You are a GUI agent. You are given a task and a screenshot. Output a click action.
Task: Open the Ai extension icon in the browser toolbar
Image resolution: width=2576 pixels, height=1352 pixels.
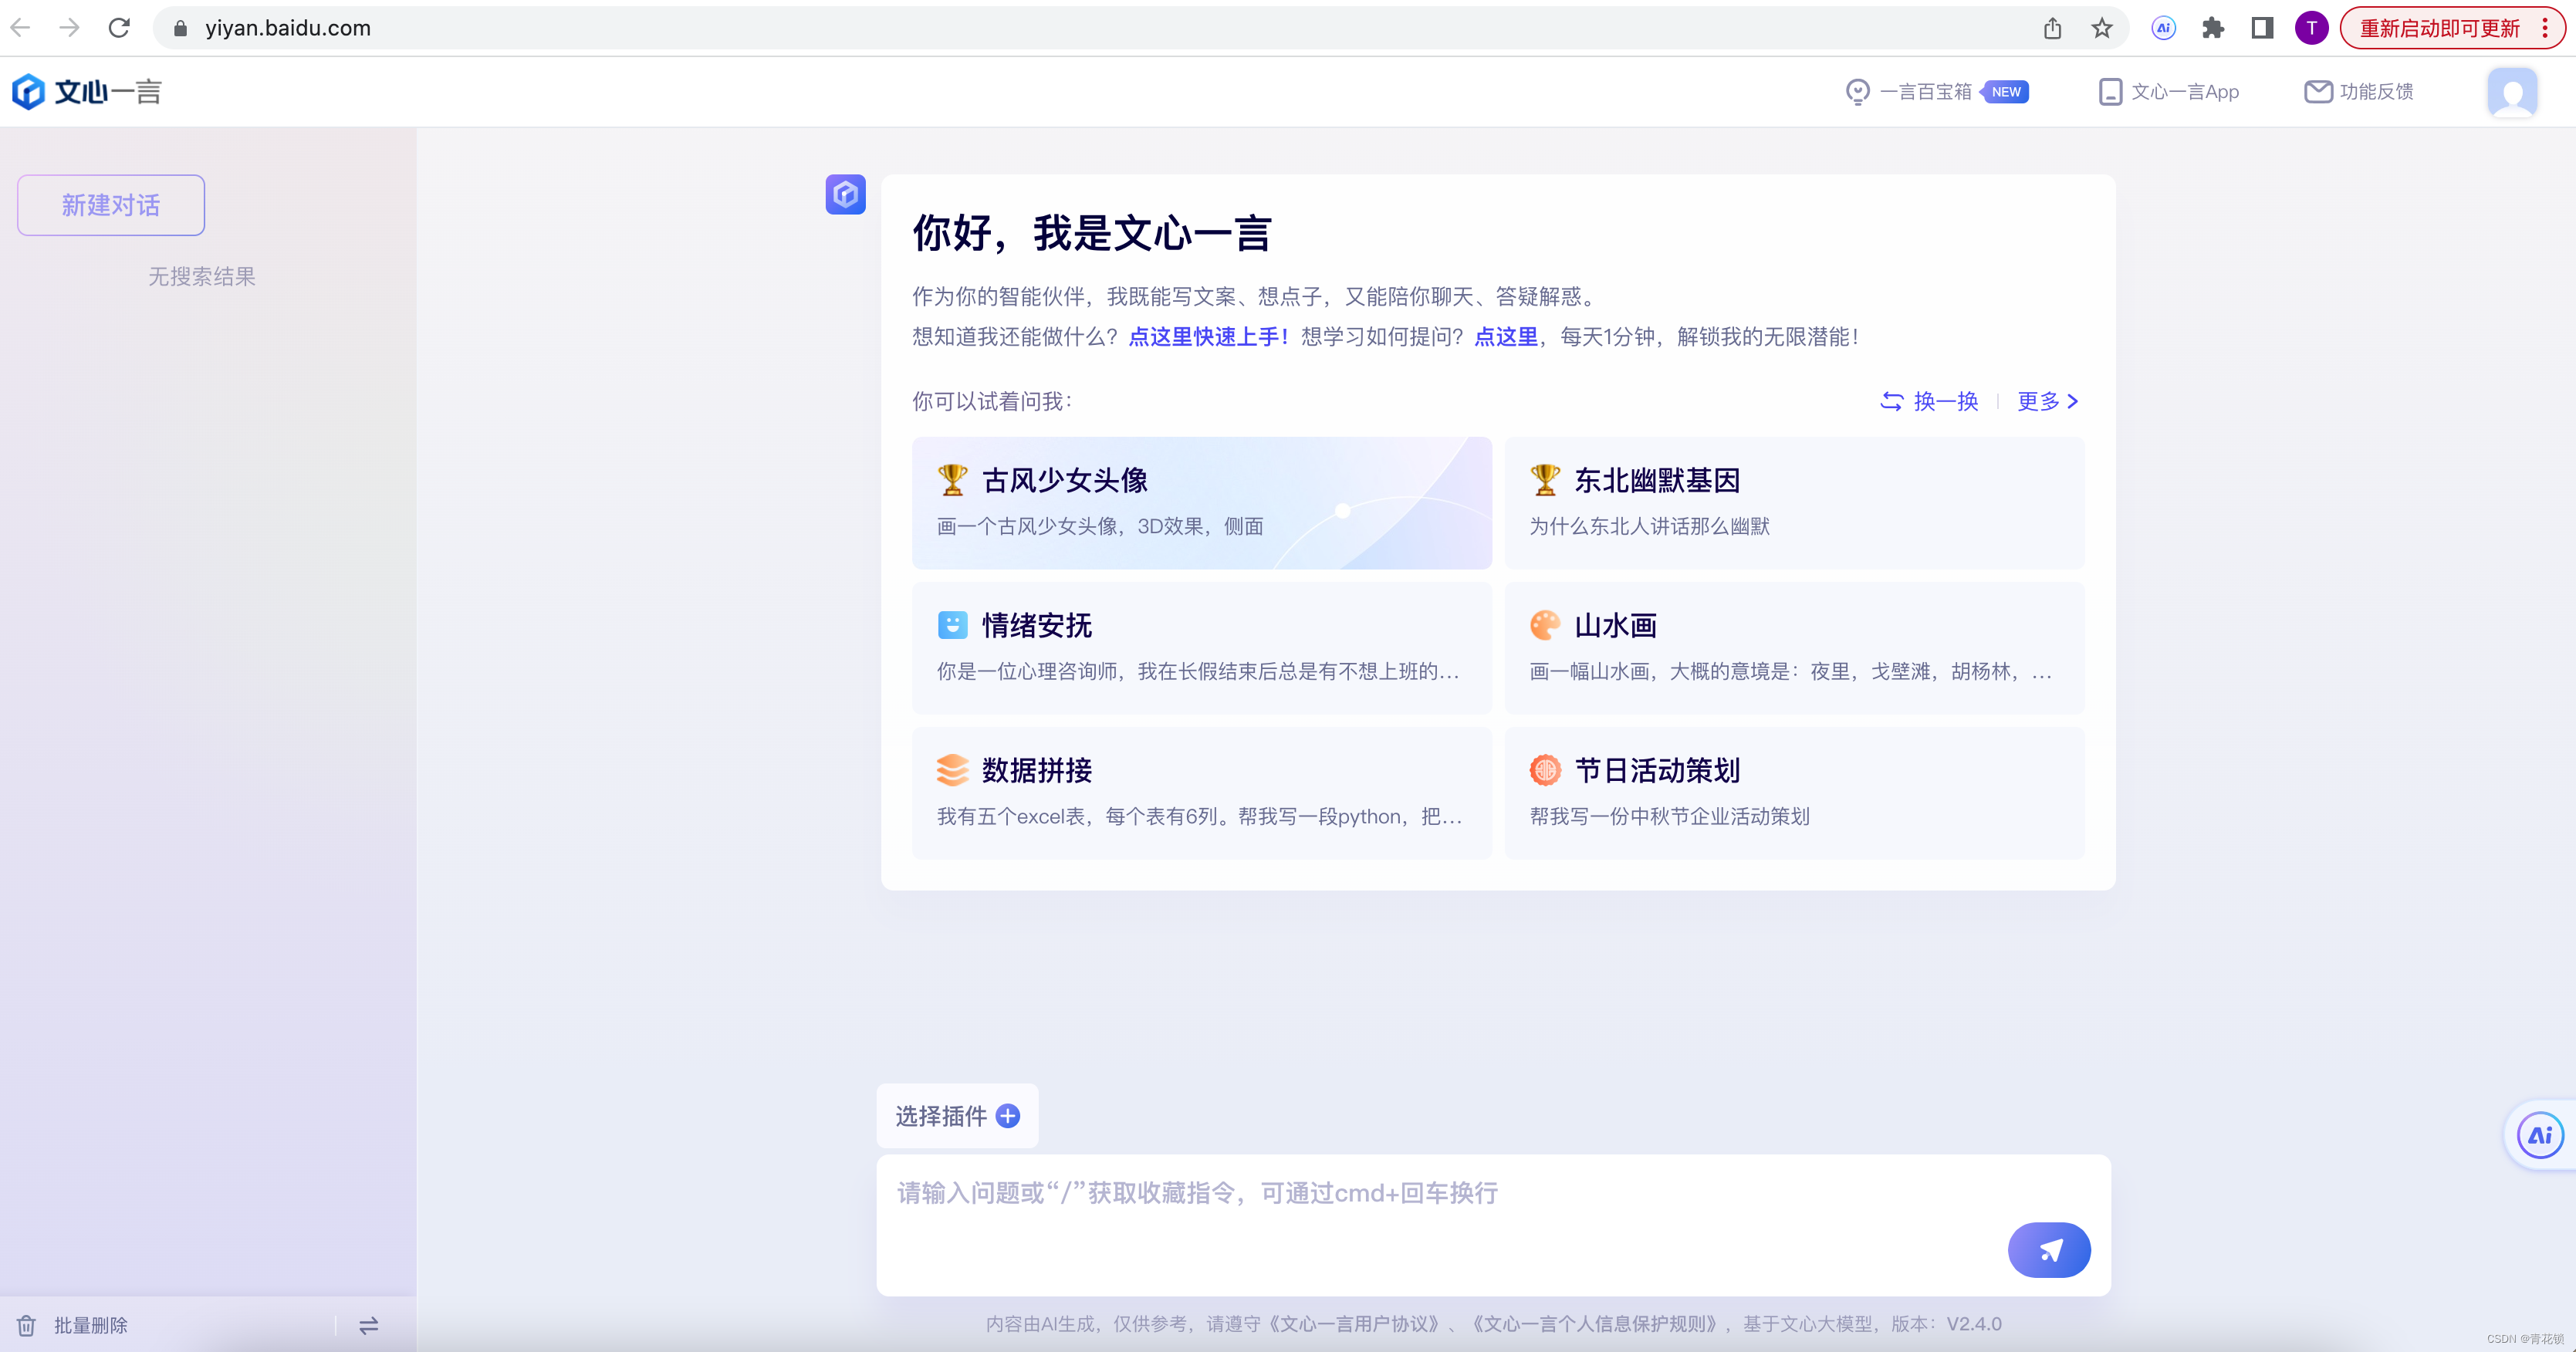click(2163, 28)
